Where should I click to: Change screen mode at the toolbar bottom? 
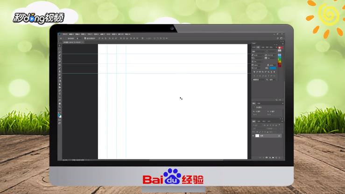[60, 123]
